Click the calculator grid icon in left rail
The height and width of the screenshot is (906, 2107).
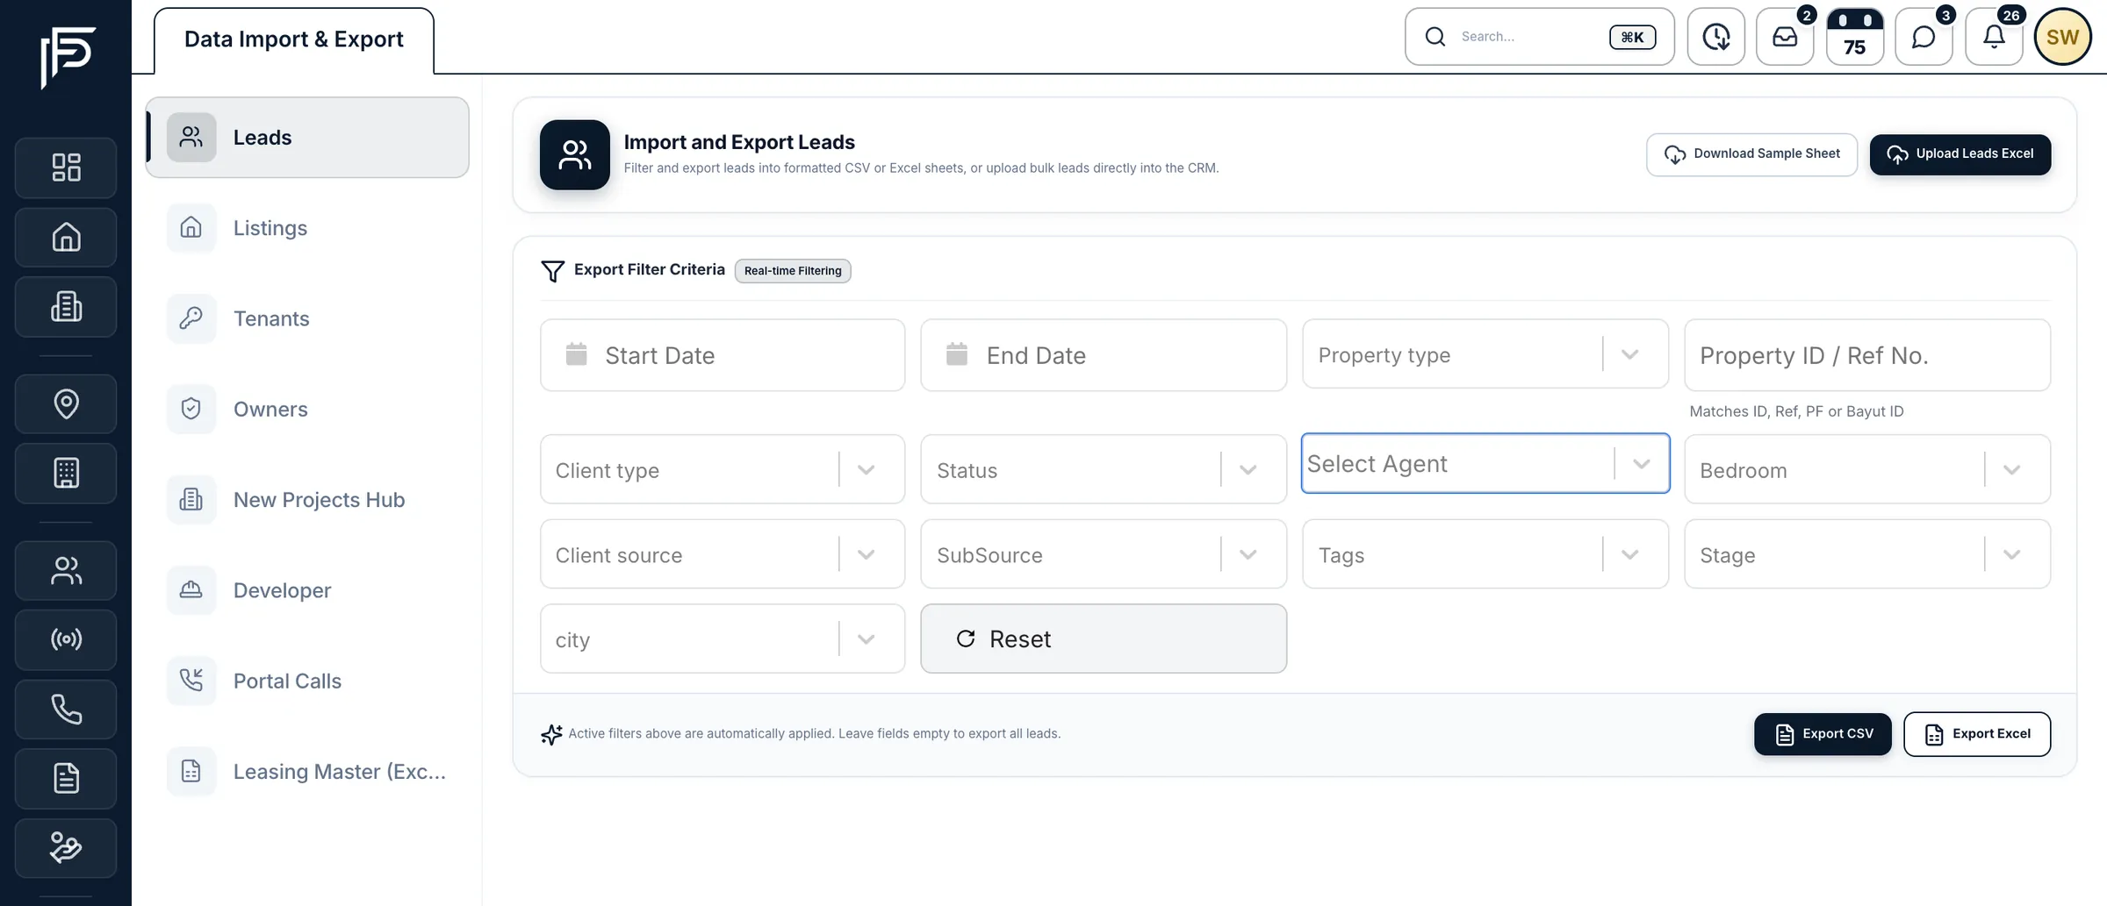pyautogui.click(x=66, y=473)
